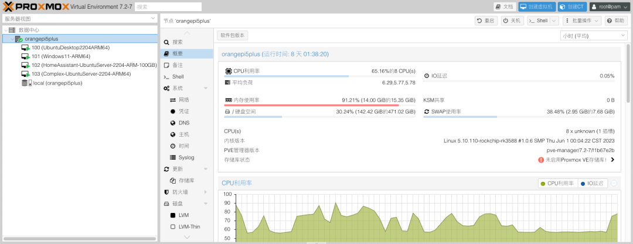Open 主机 hosts item
633x244 pixels.
186,134
